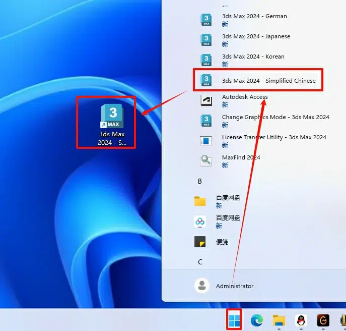Click the black-and-orange app icon on taskbar
Viewport: 346px width, 331px height.
coord(323,320)
